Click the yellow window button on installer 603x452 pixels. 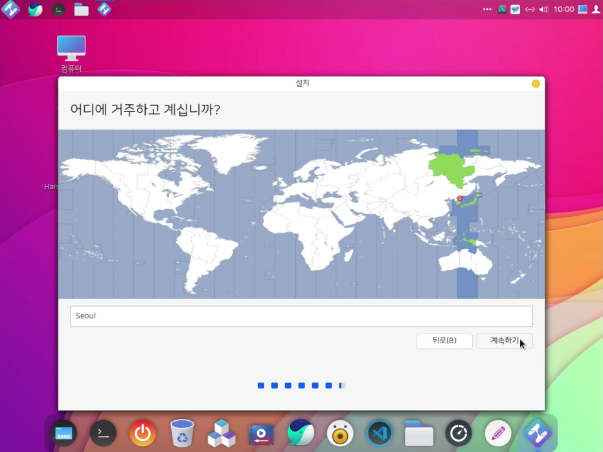(536, 84)
